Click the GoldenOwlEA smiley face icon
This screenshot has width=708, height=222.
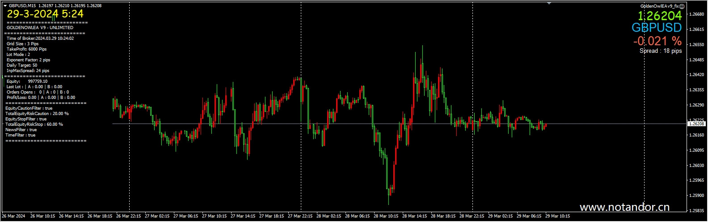[x=682, y=6]
